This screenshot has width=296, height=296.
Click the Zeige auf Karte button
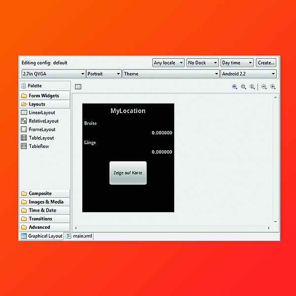[x=128, y=173]
